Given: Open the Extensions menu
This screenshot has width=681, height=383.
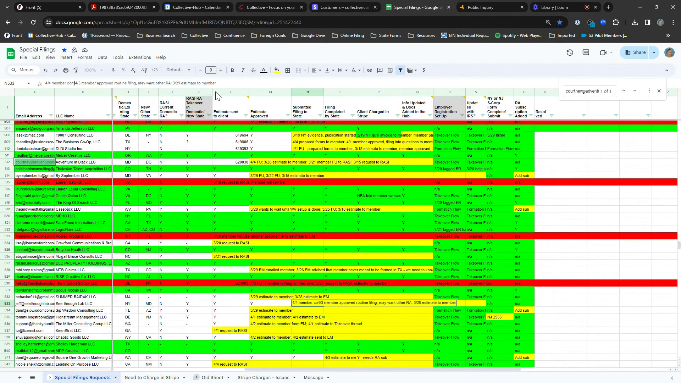Looking at the screenshot, I should (139, 57).
